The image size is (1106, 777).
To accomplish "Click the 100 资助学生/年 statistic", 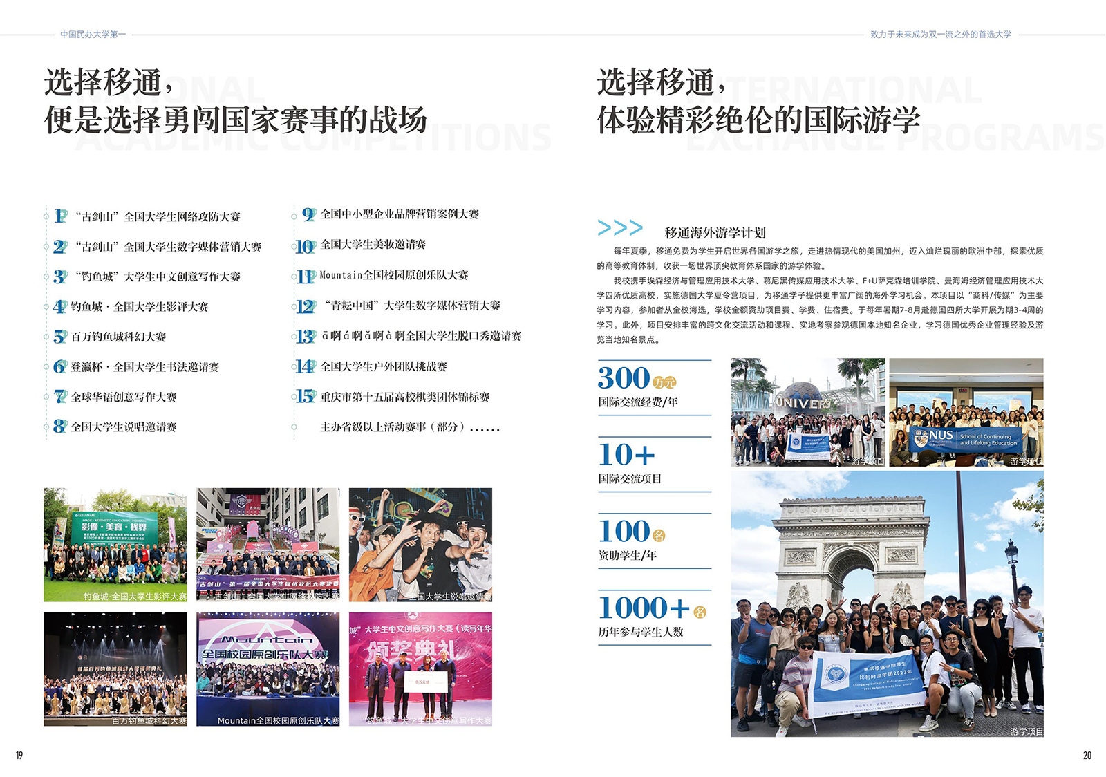I will tap(654, 541).
